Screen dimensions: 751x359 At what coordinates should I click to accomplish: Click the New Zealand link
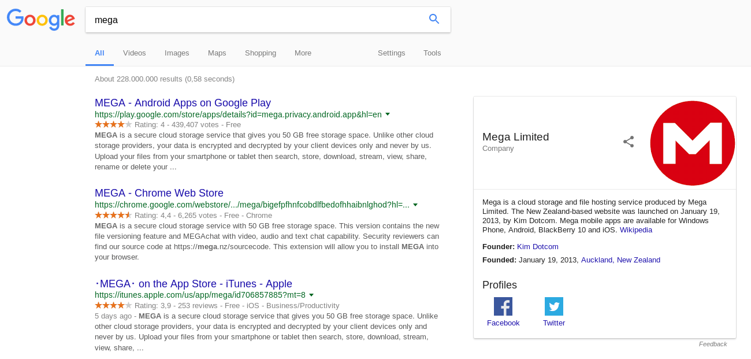pyautogui.click(x=638, y=260)
